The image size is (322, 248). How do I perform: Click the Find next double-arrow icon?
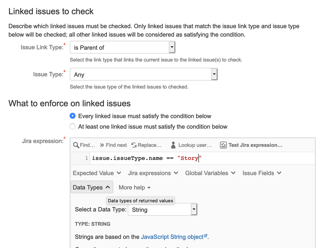(x=102, y=145)
